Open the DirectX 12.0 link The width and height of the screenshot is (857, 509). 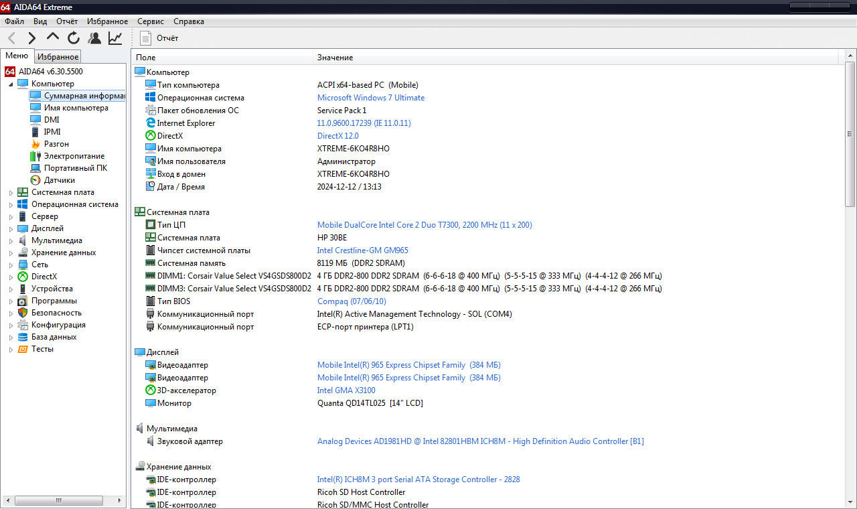(x=338, y=136)
